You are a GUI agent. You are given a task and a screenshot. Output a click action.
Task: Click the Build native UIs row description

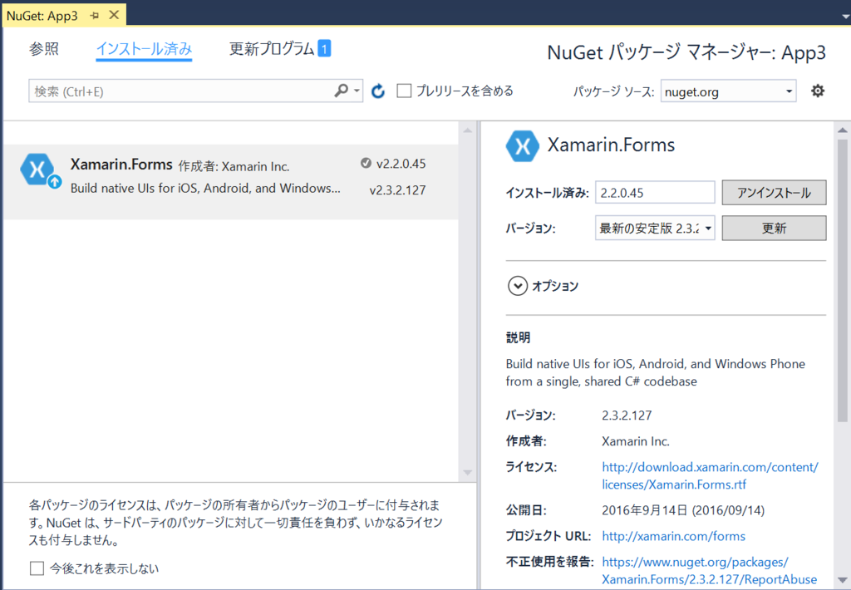coord(205,189)
